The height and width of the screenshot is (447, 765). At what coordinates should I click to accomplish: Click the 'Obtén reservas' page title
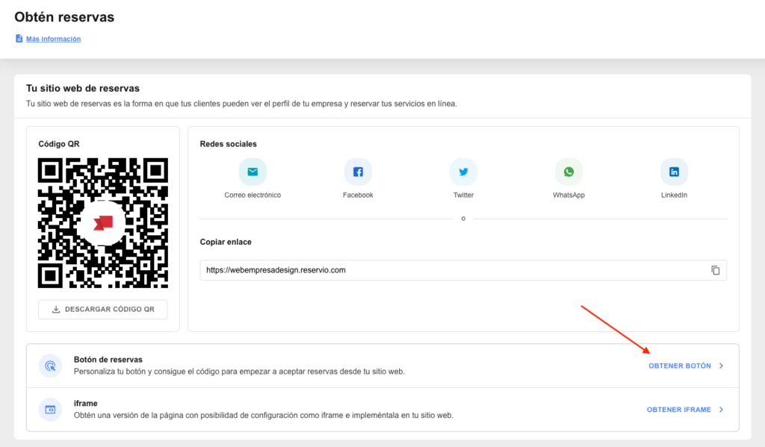pos(64,17)
